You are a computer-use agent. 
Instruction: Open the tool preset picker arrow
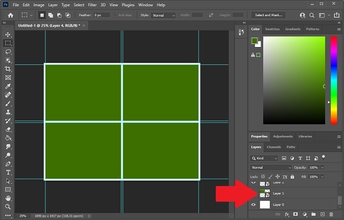click(x=31, y=15)
